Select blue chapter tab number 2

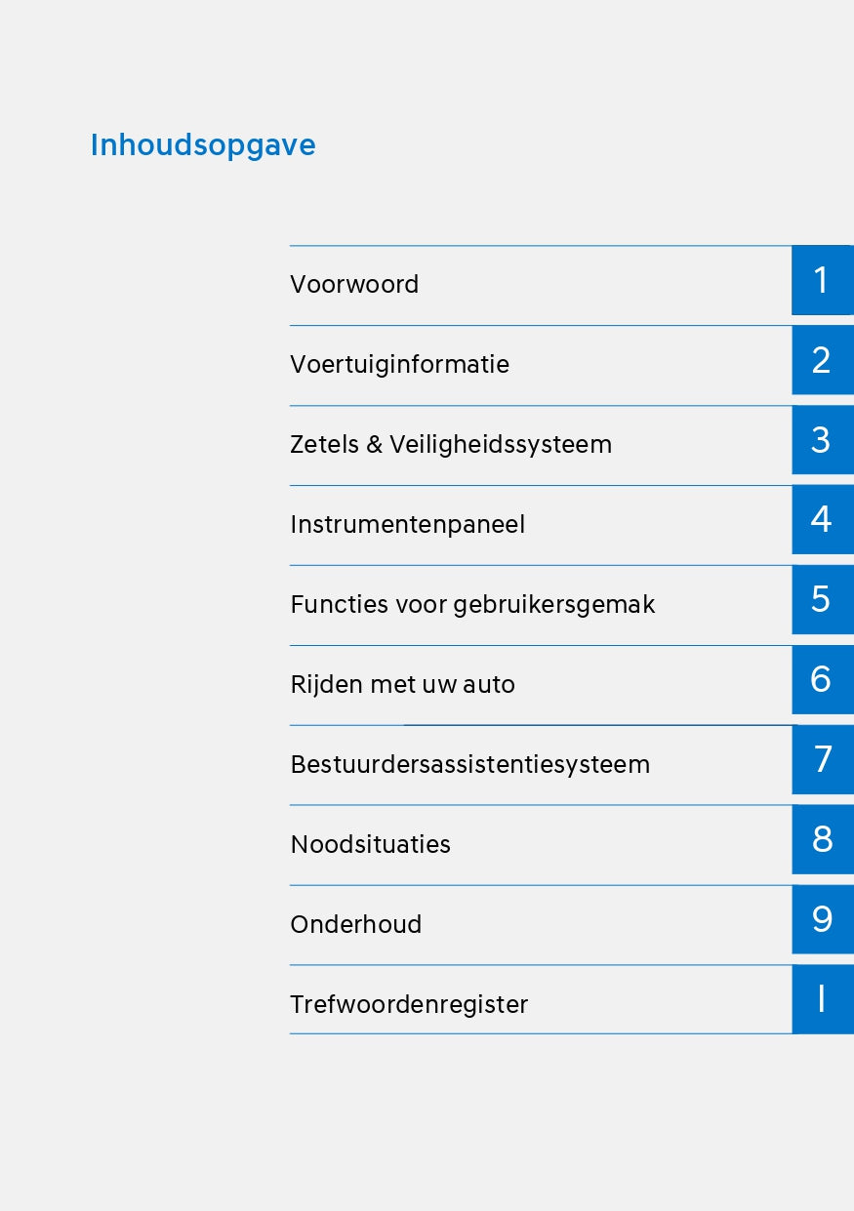coord(822,361)
